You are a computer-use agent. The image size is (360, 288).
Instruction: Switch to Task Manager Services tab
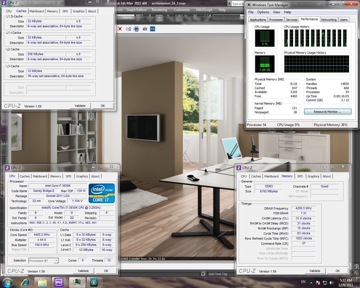292,20
